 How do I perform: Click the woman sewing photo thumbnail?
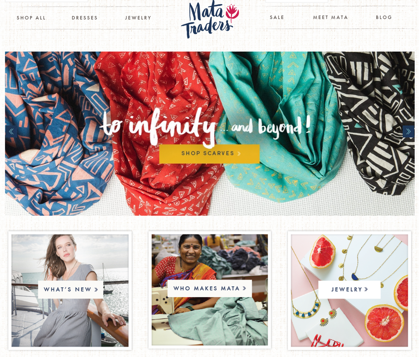(x=210, y=290)
